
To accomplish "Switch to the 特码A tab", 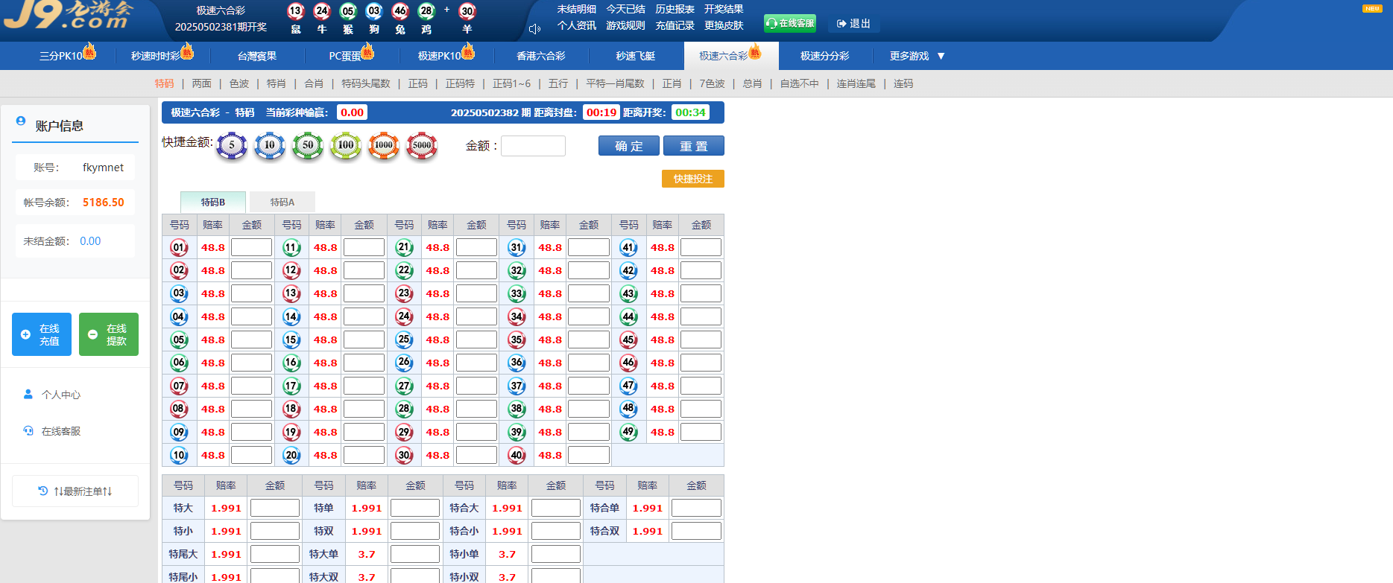I will (282, 202).
